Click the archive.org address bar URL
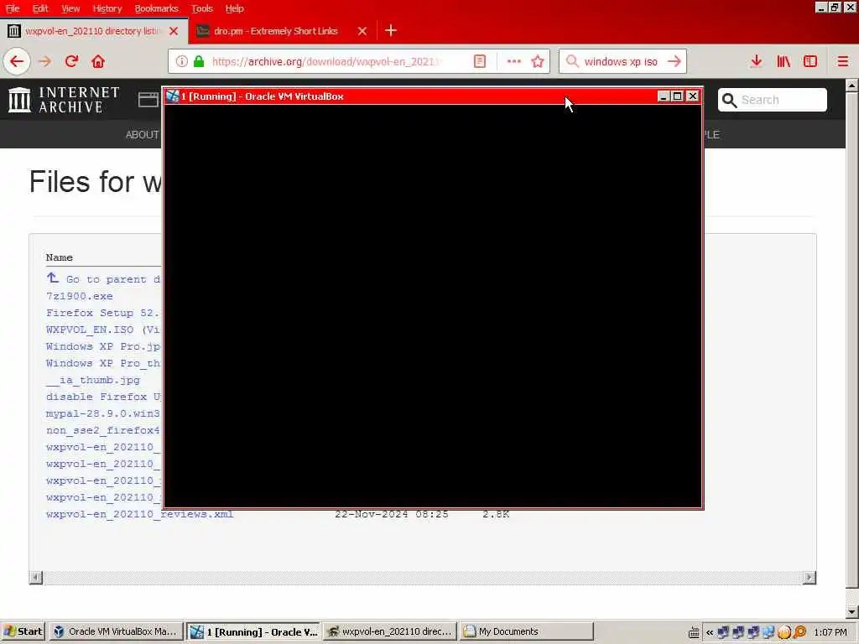This screenshot has height=644, width=859. coord(325,61)
